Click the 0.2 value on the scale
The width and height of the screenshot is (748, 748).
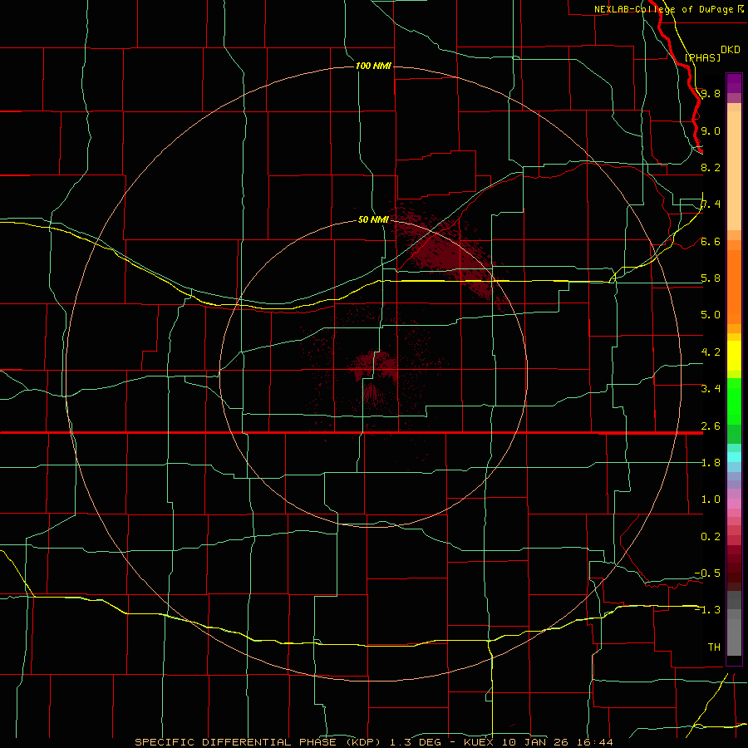pyautogui.click(x=711, y=537)
